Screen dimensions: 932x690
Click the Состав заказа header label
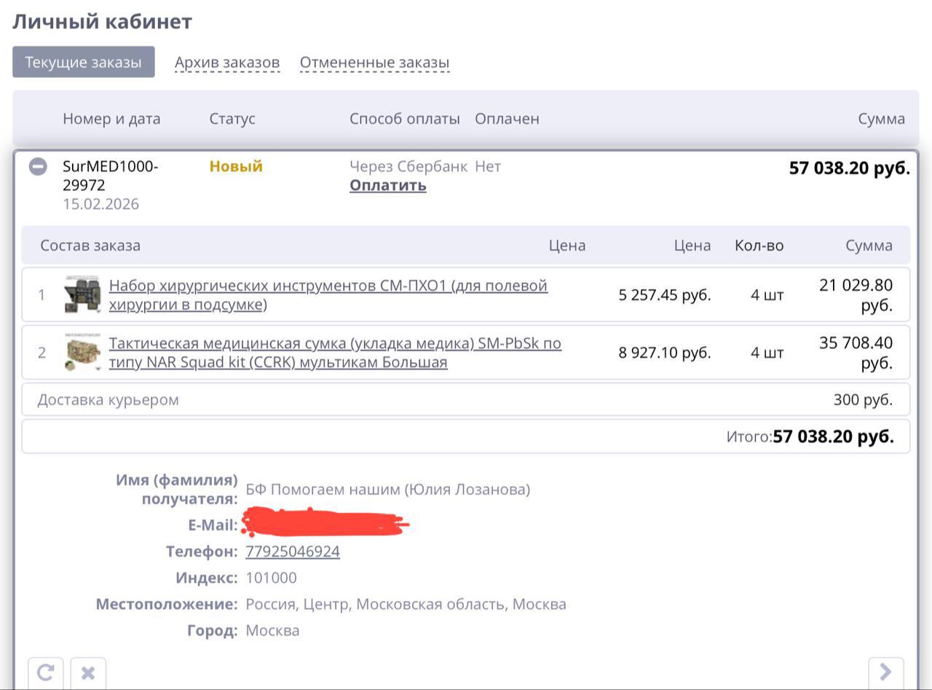pyautogui.click(x=90, y=246)
